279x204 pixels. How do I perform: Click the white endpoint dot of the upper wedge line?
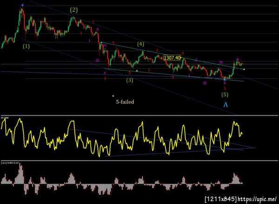(244, 69)
